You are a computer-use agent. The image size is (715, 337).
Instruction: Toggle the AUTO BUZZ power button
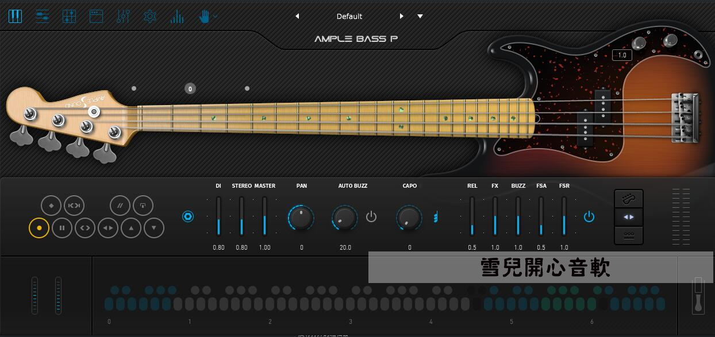tap(371, 216)
